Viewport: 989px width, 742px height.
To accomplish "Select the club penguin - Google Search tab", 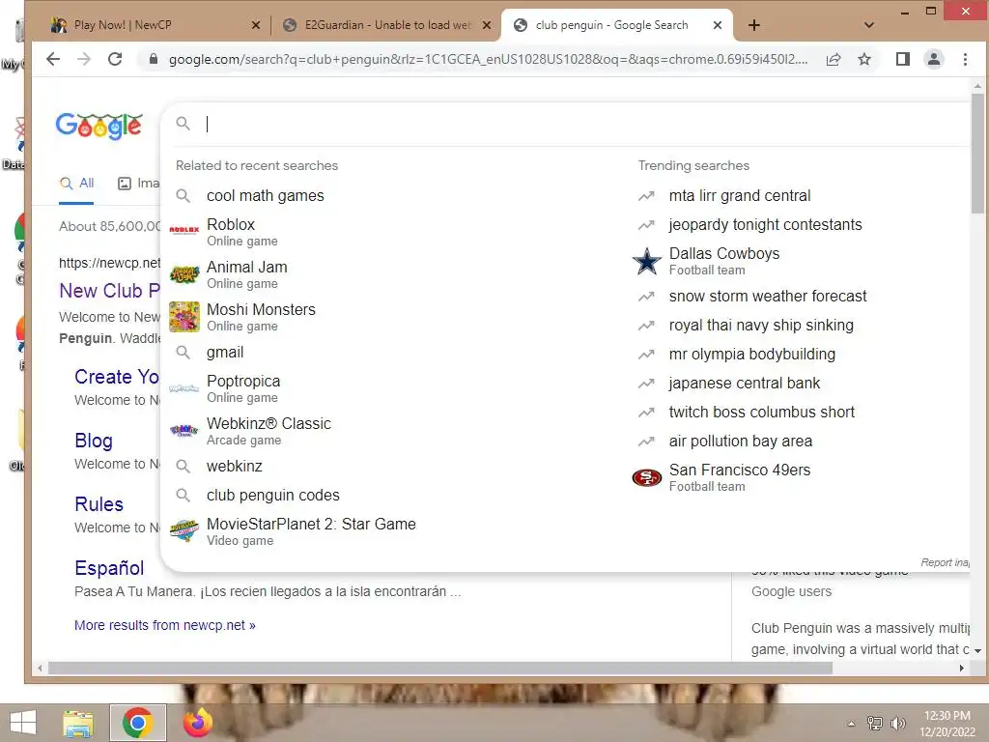I will click(617, 25).
